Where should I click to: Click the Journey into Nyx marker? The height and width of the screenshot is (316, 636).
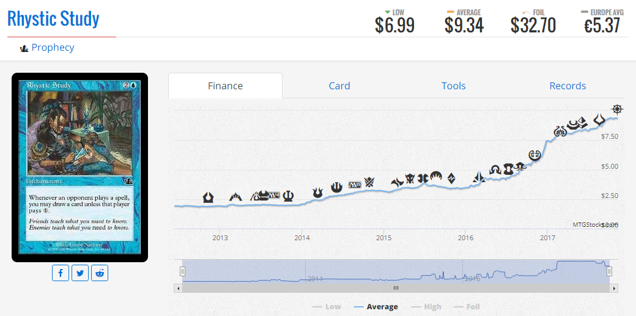pyautogui.click(x=336, y=187)
